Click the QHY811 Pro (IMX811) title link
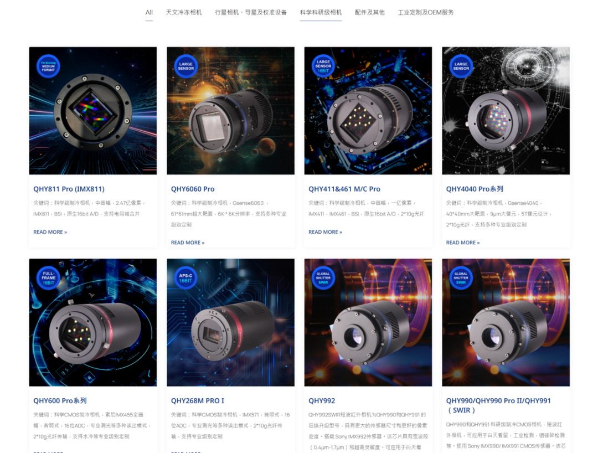Viewport: 598px width, 453px height. pos(69,189)
